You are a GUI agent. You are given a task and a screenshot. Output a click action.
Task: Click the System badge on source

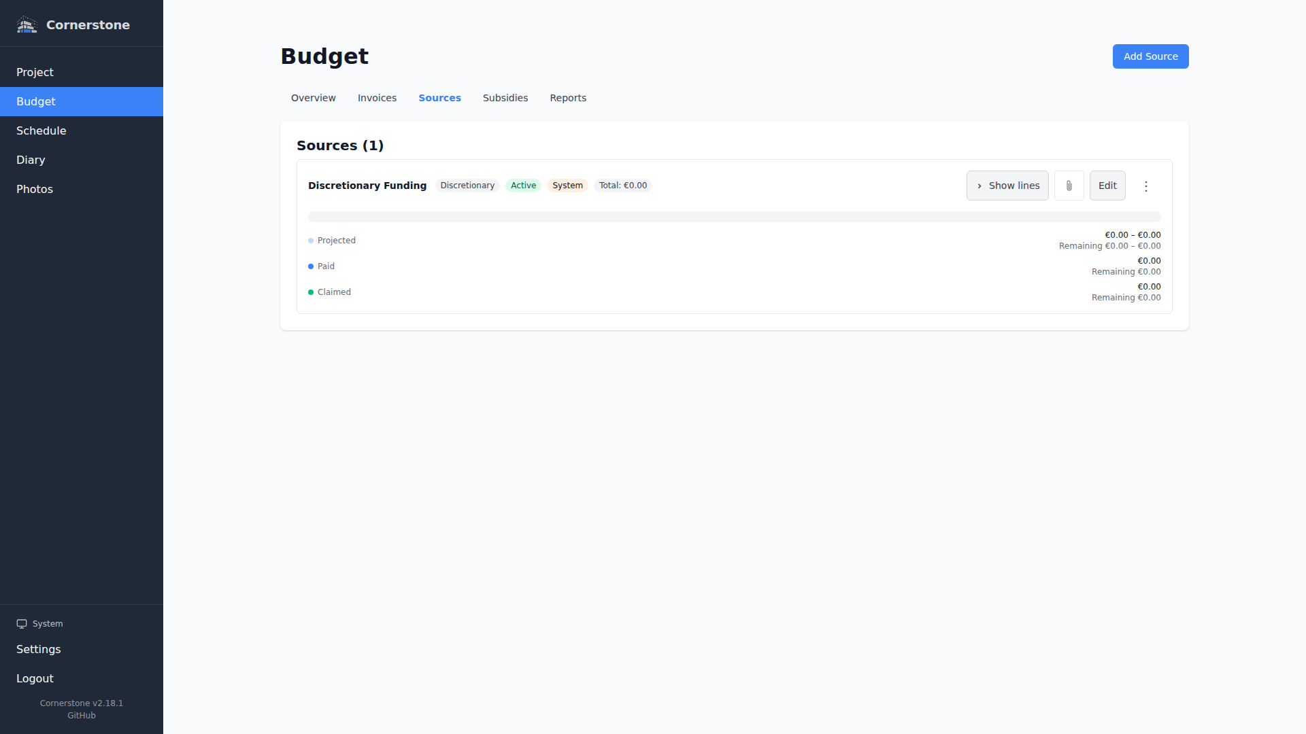click(x=567, y=186)
